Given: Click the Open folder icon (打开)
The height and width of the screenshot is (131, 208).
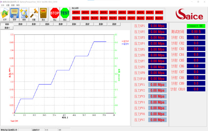Looking at the screenshot, I should [5, 14].
